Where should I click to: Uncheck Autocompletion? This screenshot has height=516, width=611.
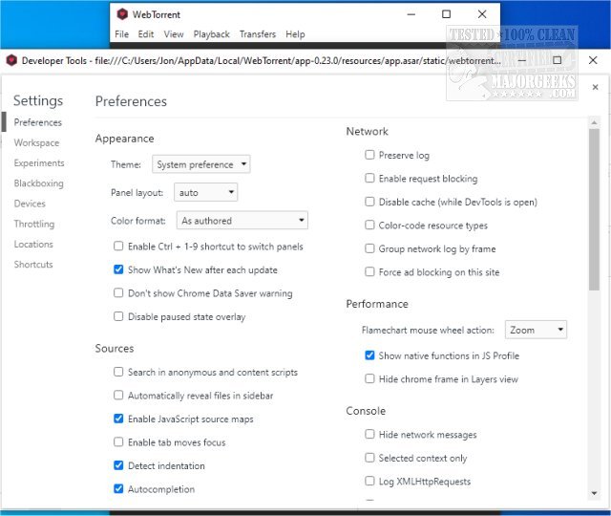tap(118, 488)
